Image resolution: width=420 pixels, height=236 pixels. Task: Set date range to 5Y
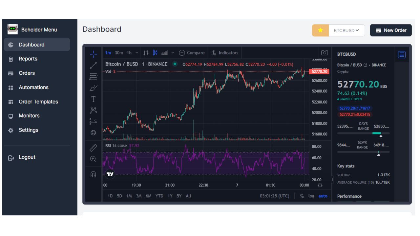[179, 196]
